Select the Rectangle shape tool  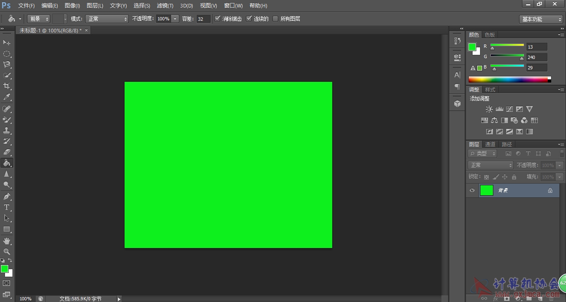pyautogui.click(x=7, y=229)
